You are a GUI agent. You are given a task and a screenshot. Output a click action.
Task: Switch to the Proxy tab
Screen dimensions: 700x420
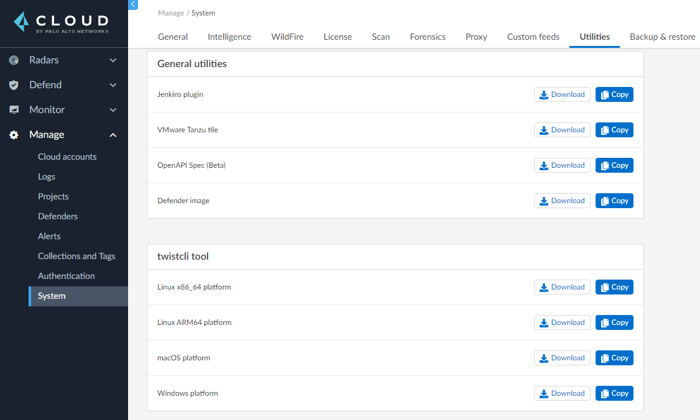point(476,37)
